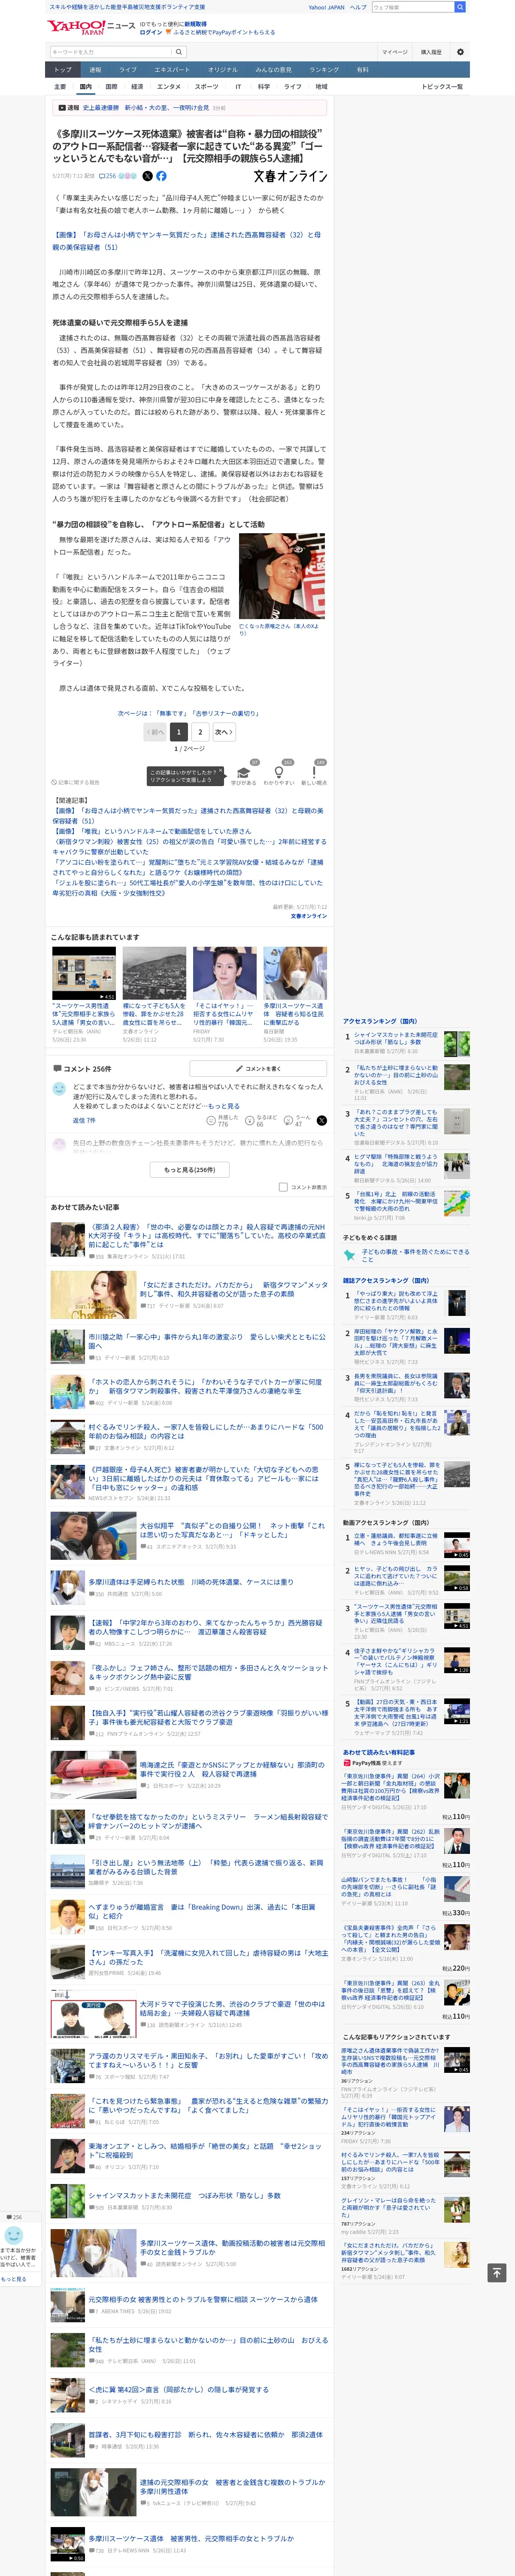Click the 共感した smiley reaction on the comment
The image size is (515, 2576).
tap(221, 1121)
